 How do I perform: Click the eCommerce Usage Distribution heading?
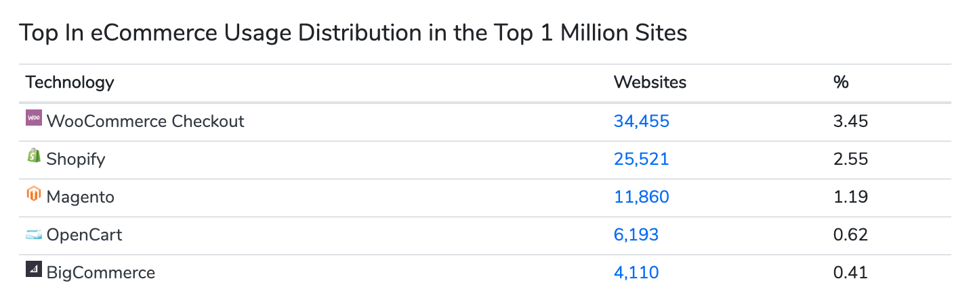pyautogui.click(x=353, y=32)
